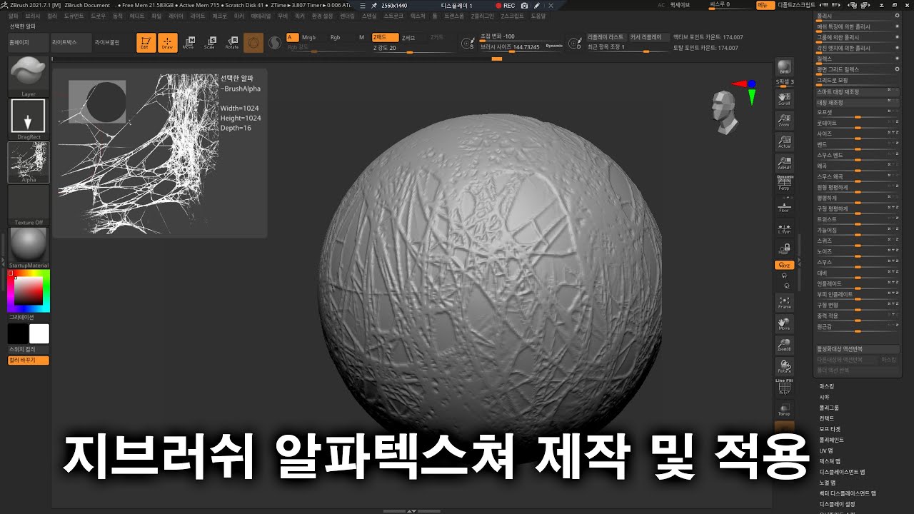This screenshot has height=514, width=914.
Task: Pick a color in the color picker
Action: [29, 291]
